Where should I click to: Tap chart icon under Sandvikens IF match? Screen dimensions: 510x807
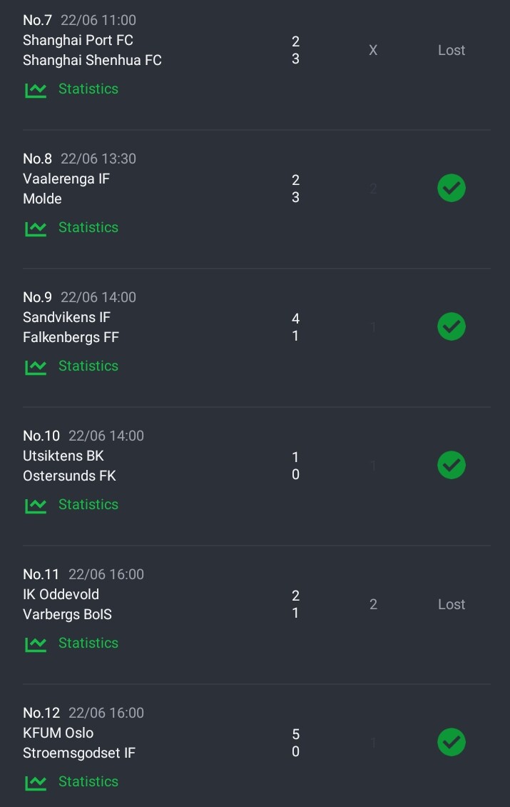tap(36, 367)
